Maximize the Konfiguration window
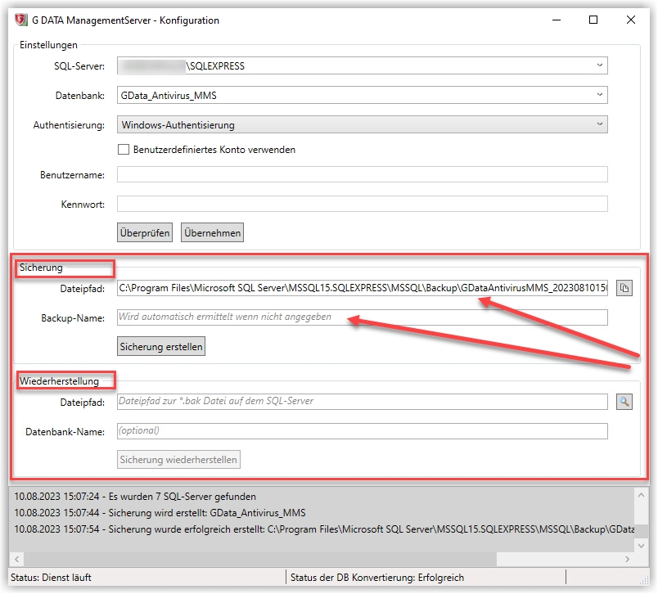The height and width of the screenshot is (594, 658). [593, 20]
